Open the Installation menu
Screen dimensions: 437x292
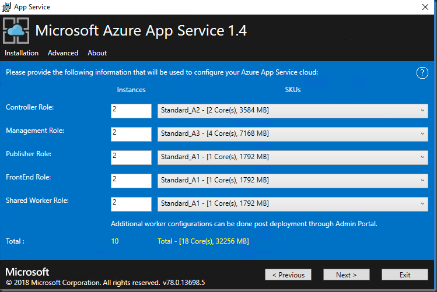coord(22,53)
